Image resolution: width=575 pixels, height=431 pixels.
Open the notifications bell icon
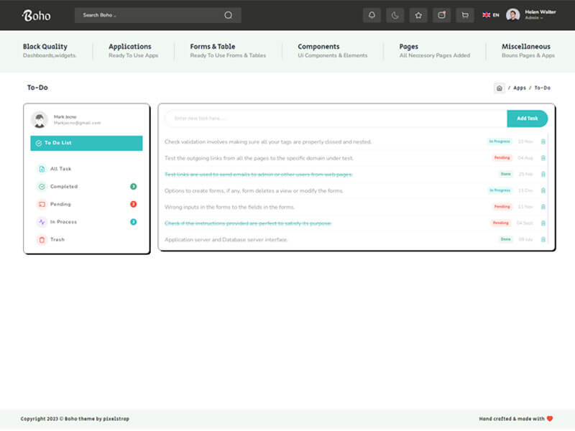pos(372,15)
